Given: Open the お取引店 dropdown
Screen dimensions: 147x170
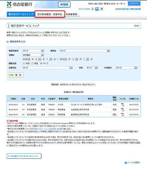Looking at the screenshot, I should 47,68.
